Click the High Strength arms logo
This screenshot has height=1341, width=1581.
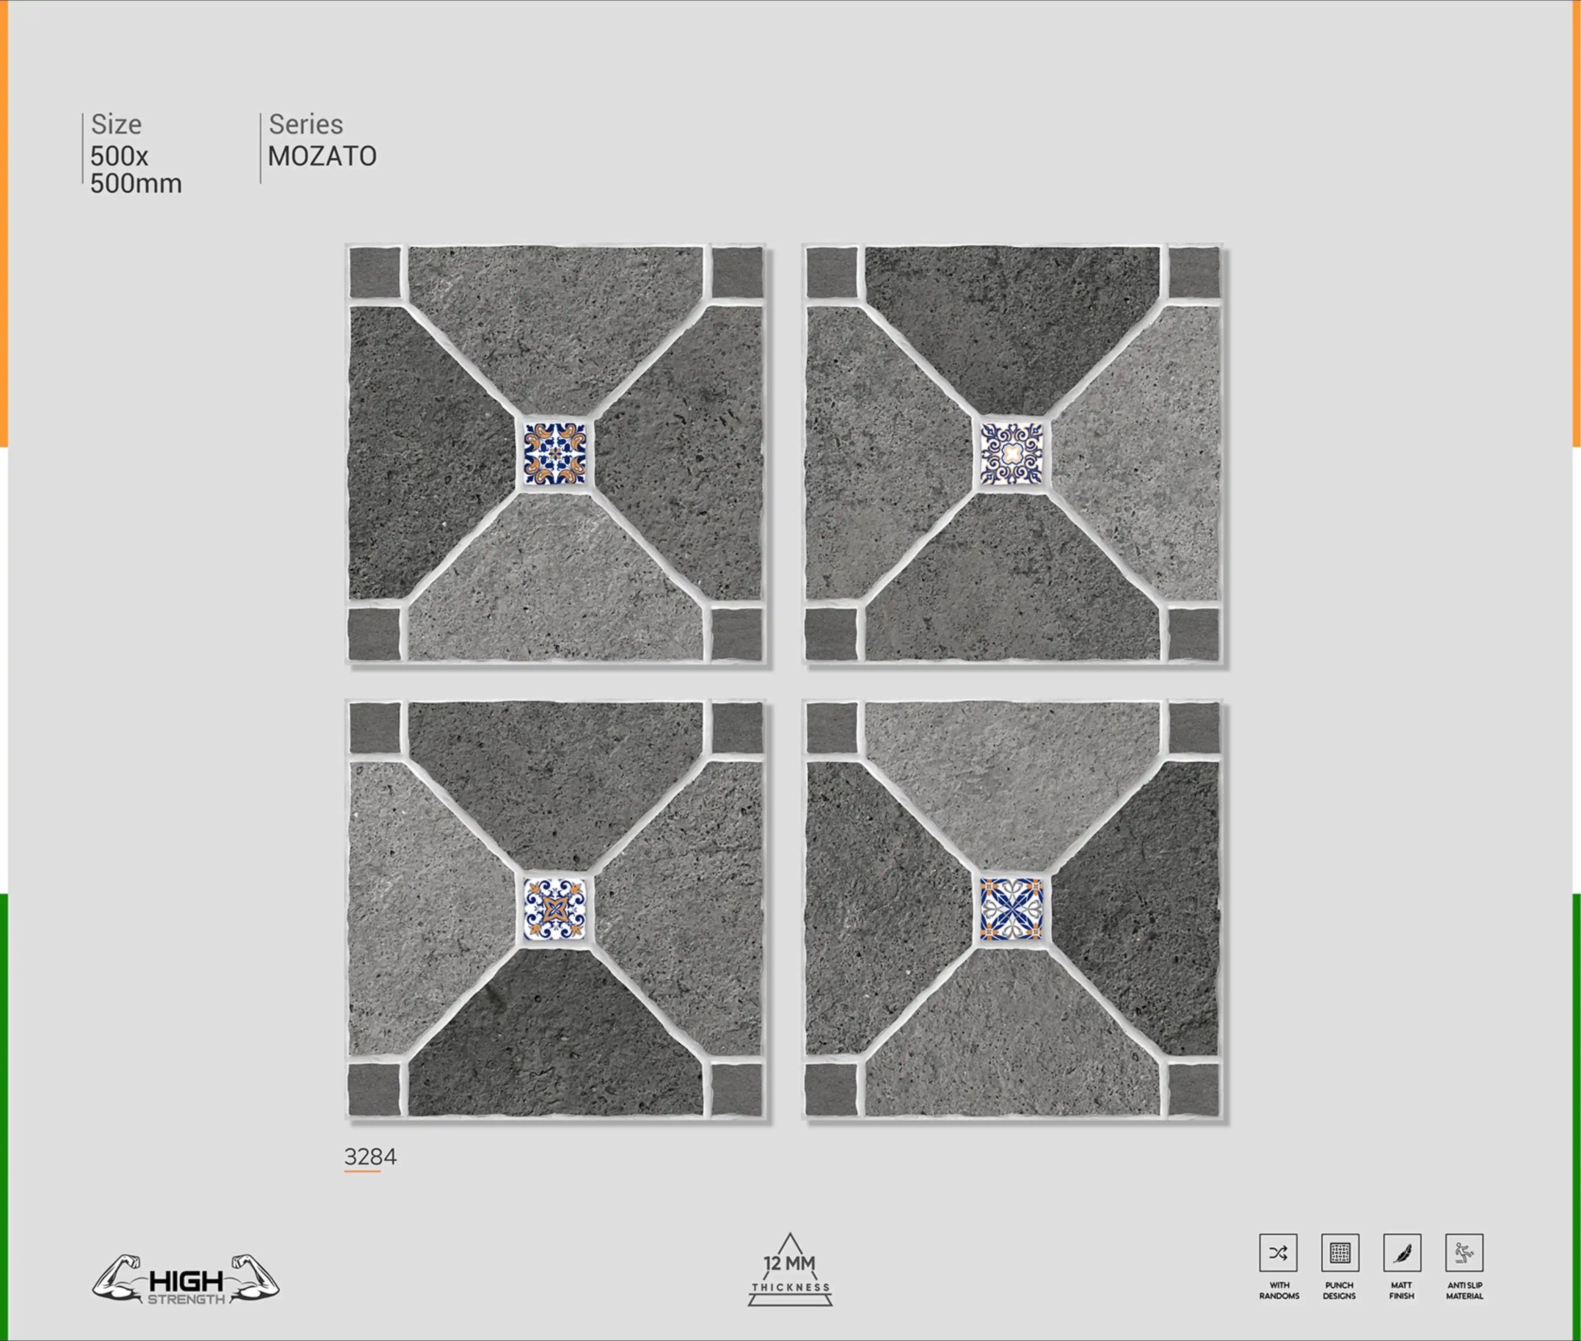186,1280
